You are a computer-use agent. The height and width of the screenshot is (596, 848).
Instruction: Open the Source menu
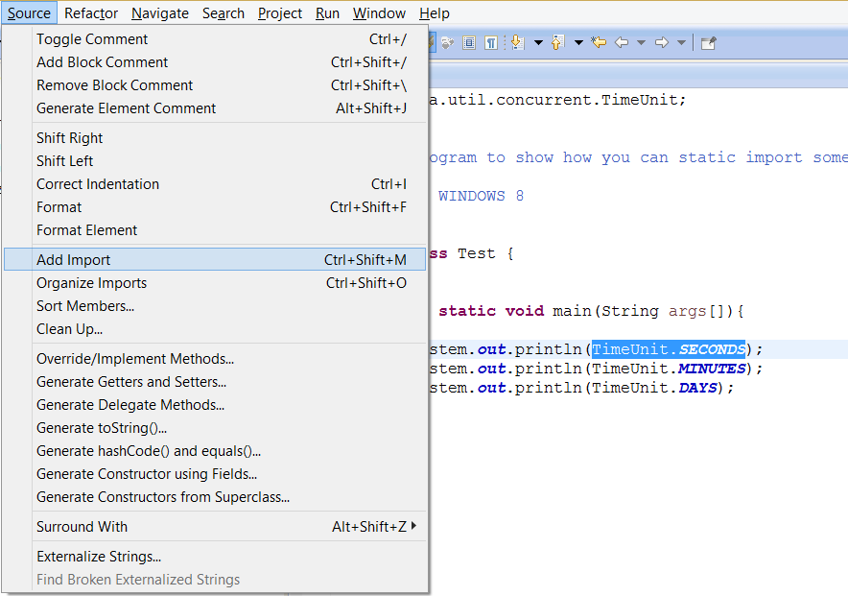click(x=29, y=13)
